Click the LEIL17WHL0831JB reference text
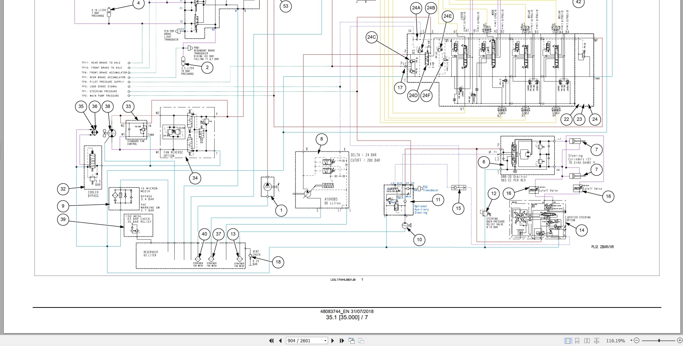The width and height of the screenshot is (683, 346). [343, 280]
